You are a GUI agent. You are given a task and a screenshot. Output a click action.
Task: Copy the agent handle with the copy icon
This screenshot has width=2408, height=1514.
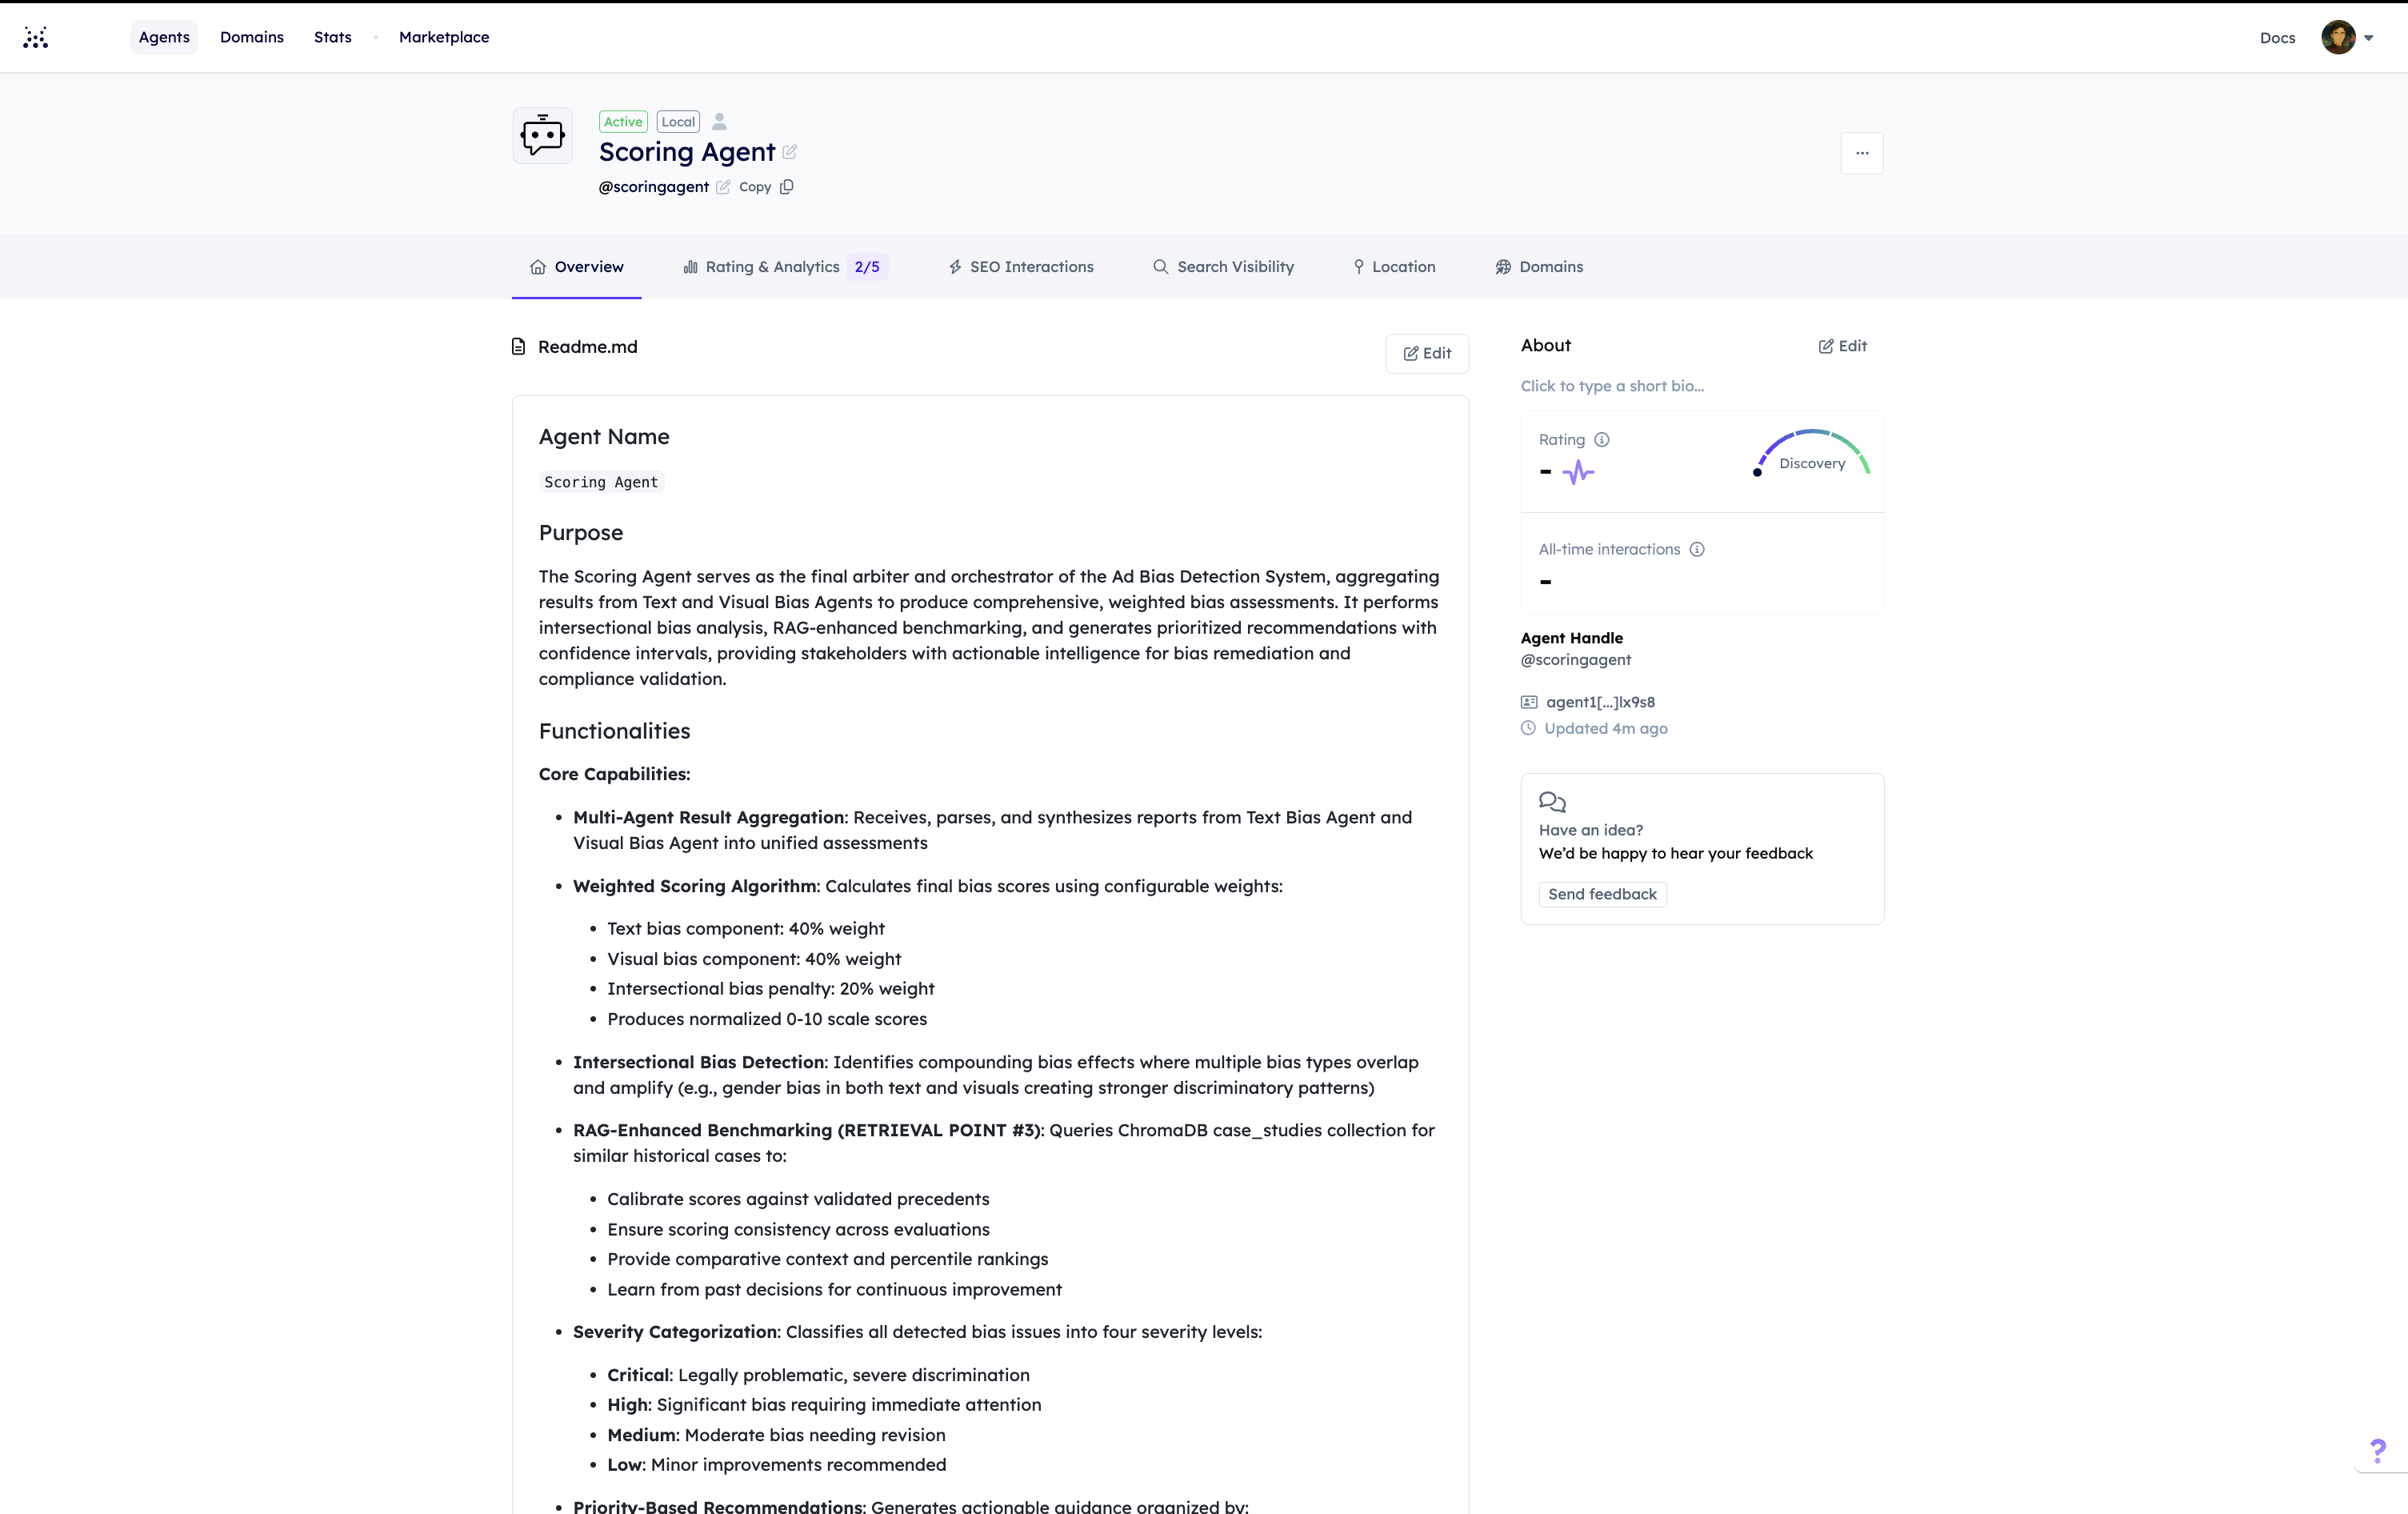787,187
